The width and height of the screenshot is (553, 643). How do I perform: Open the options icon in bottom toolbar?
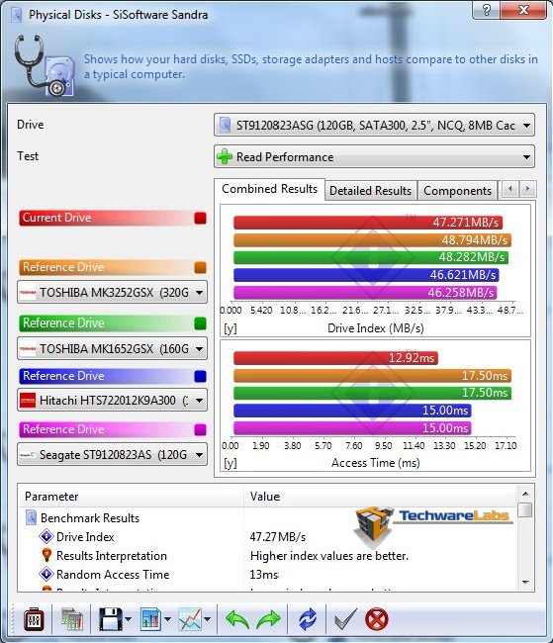point(34,619)
